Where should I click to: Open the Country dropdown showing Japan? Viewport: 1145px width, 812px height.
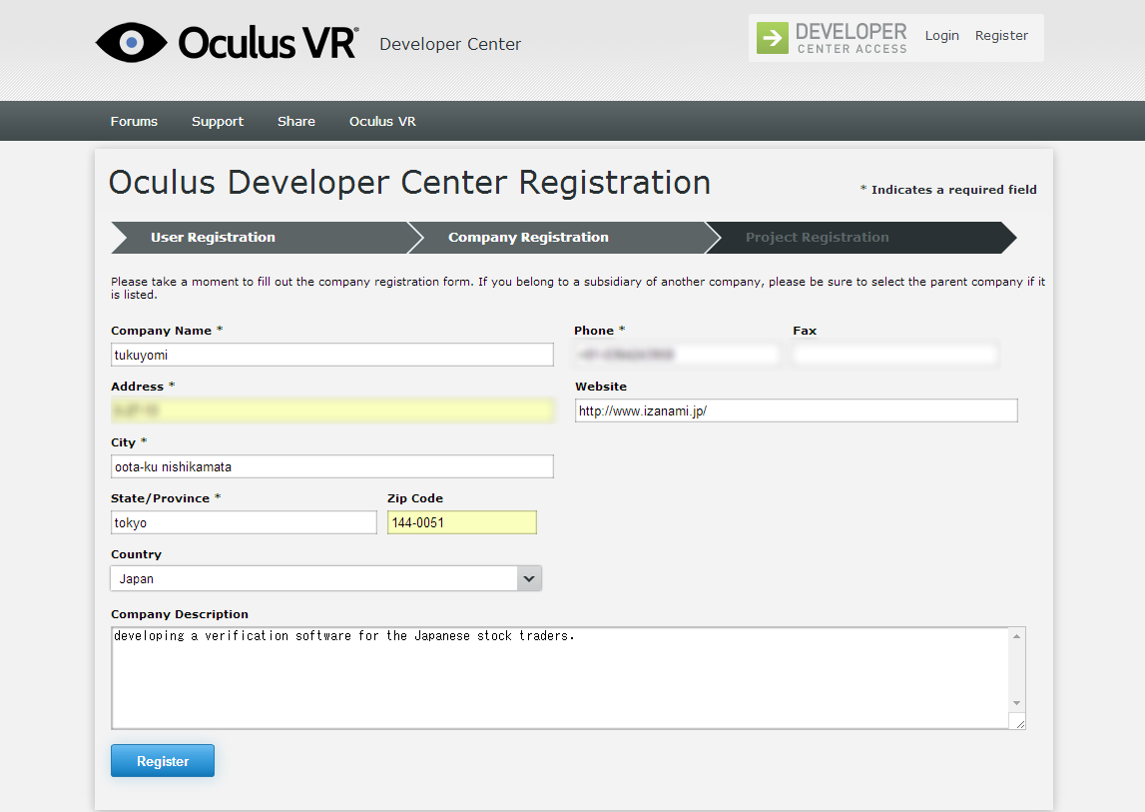325,578
